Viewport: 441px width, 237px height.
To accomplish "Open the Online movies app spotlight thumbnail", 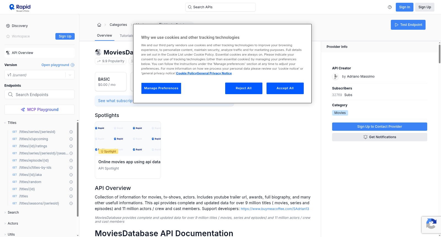I will [x=128, y=139].
